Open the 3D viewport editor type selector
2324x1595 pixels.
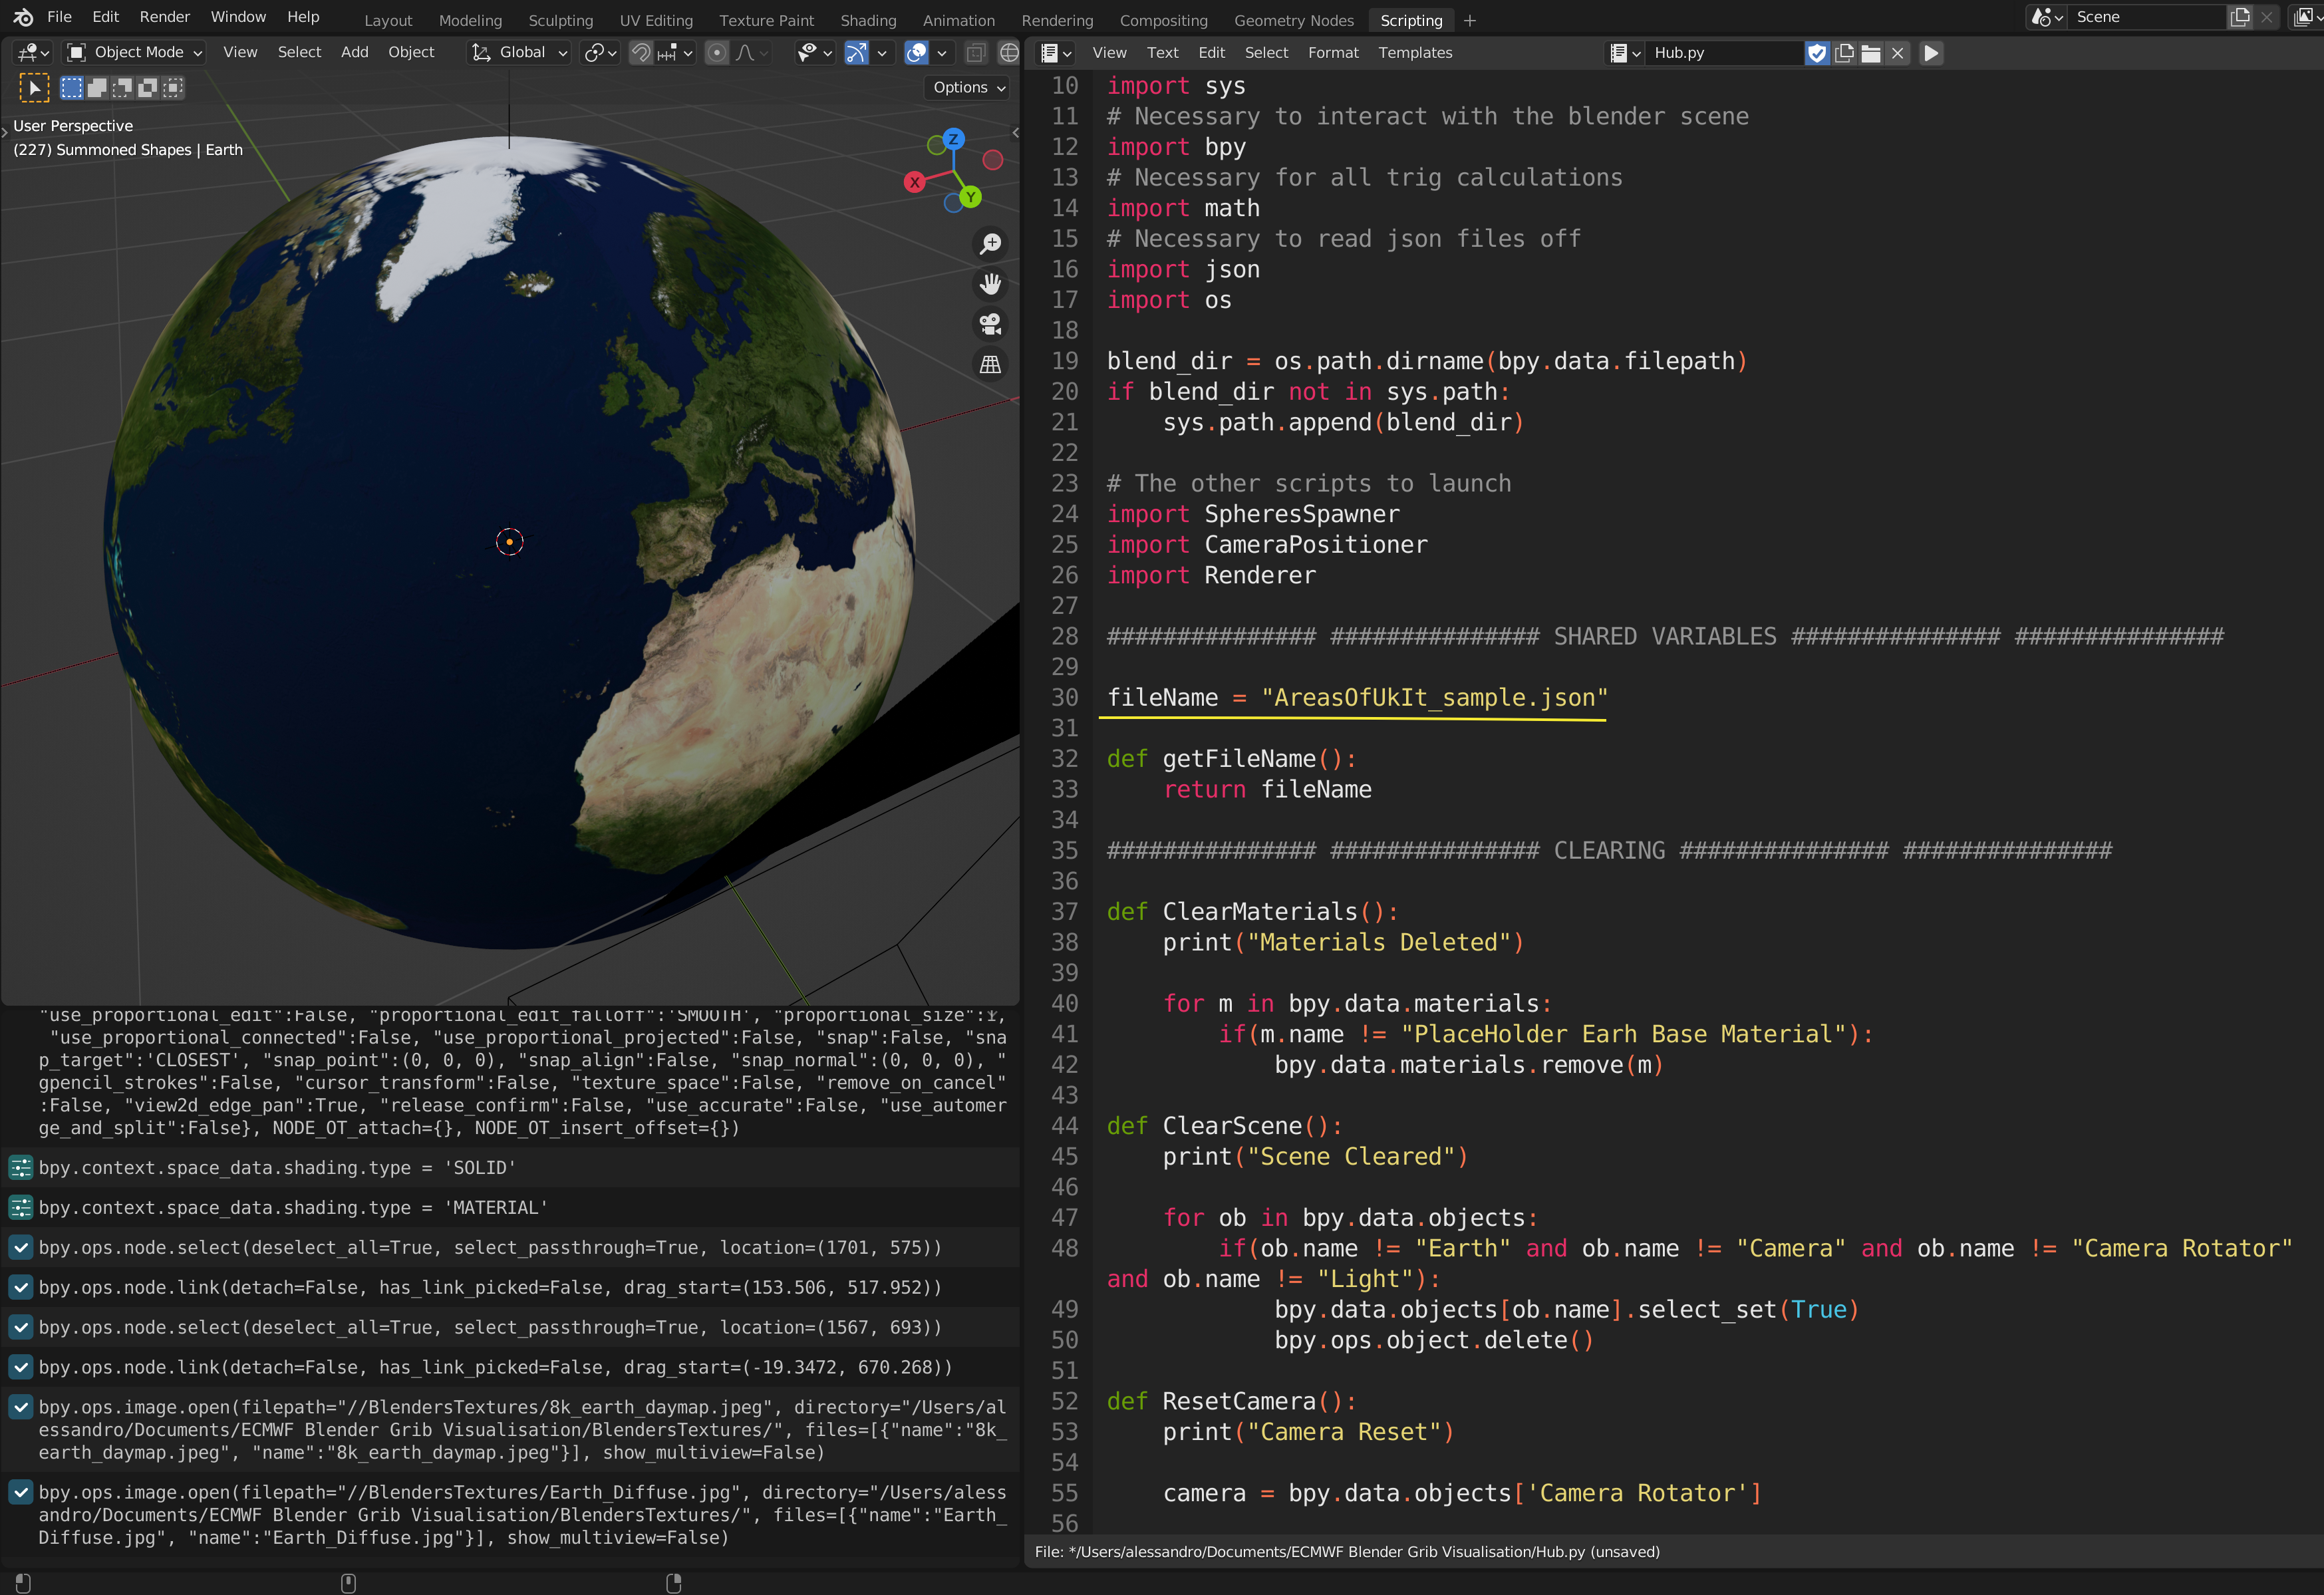pyautogui.click(x=34, y=52)
